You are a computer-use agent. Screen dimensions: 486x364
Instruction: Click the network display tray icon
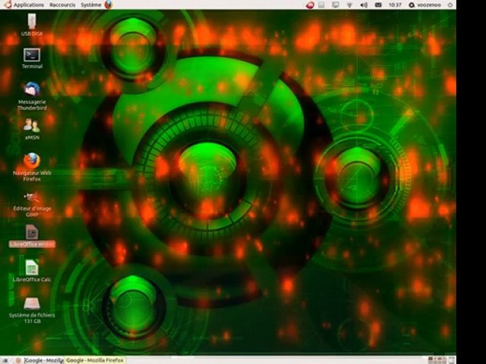coord(335,5)
